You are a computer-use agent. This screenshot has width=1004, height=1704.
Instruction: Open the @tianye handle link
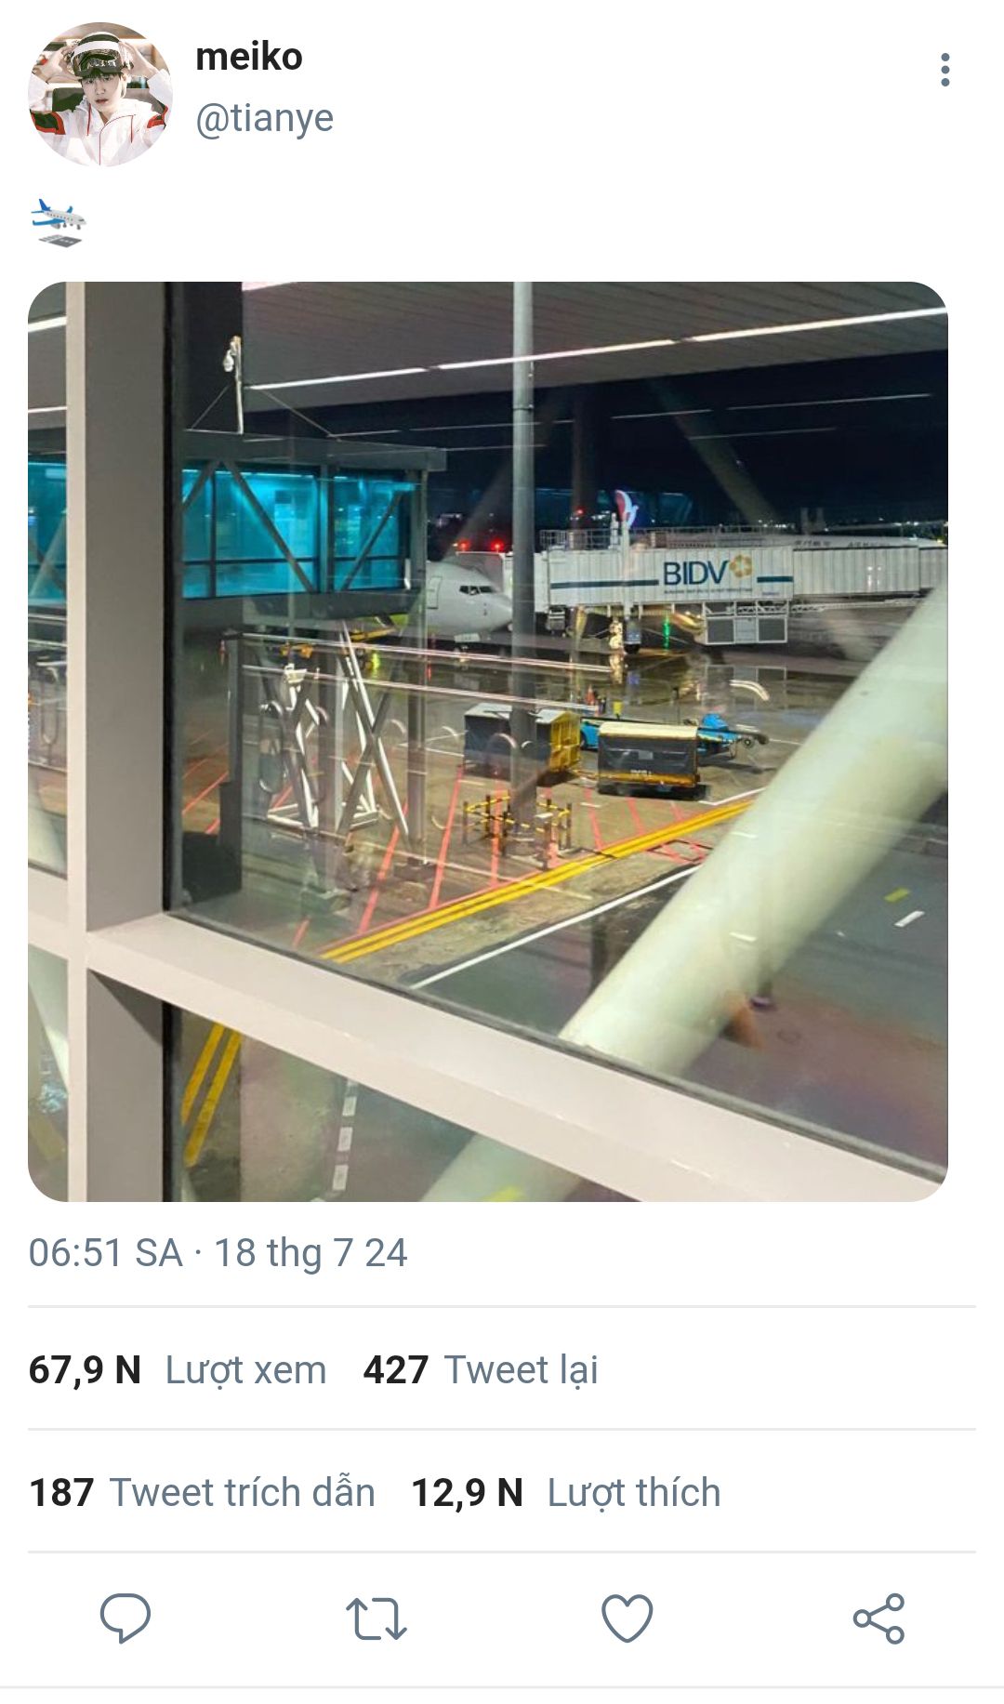(264, 118)
